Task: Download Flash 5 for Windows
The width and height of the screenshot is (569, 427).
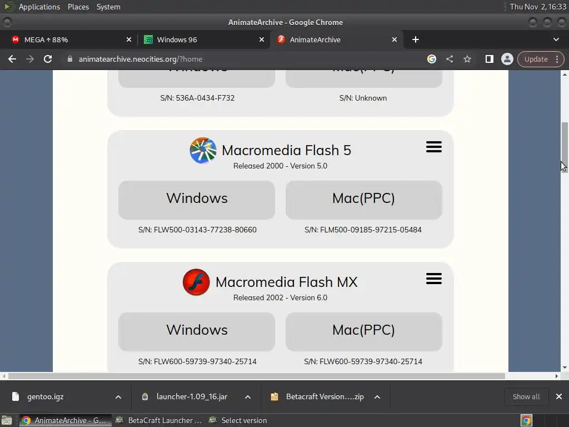Action: pyautogui.click(x=197, y=200)
